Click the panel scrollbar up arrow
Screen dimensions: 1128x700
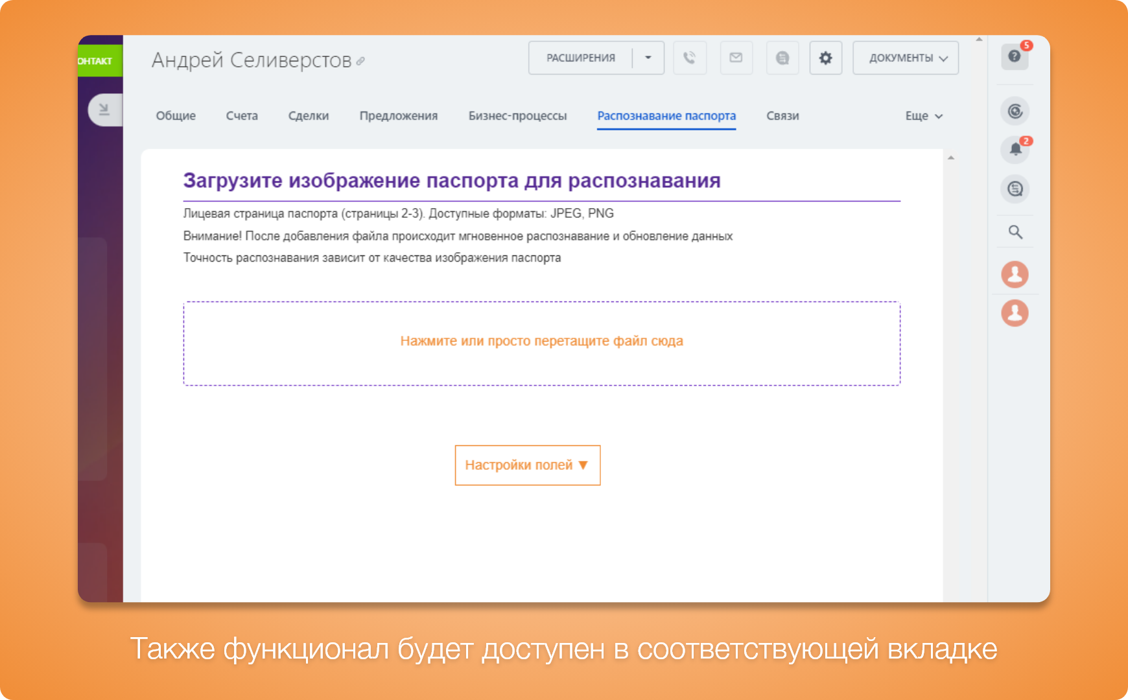[x=951, y=158]
